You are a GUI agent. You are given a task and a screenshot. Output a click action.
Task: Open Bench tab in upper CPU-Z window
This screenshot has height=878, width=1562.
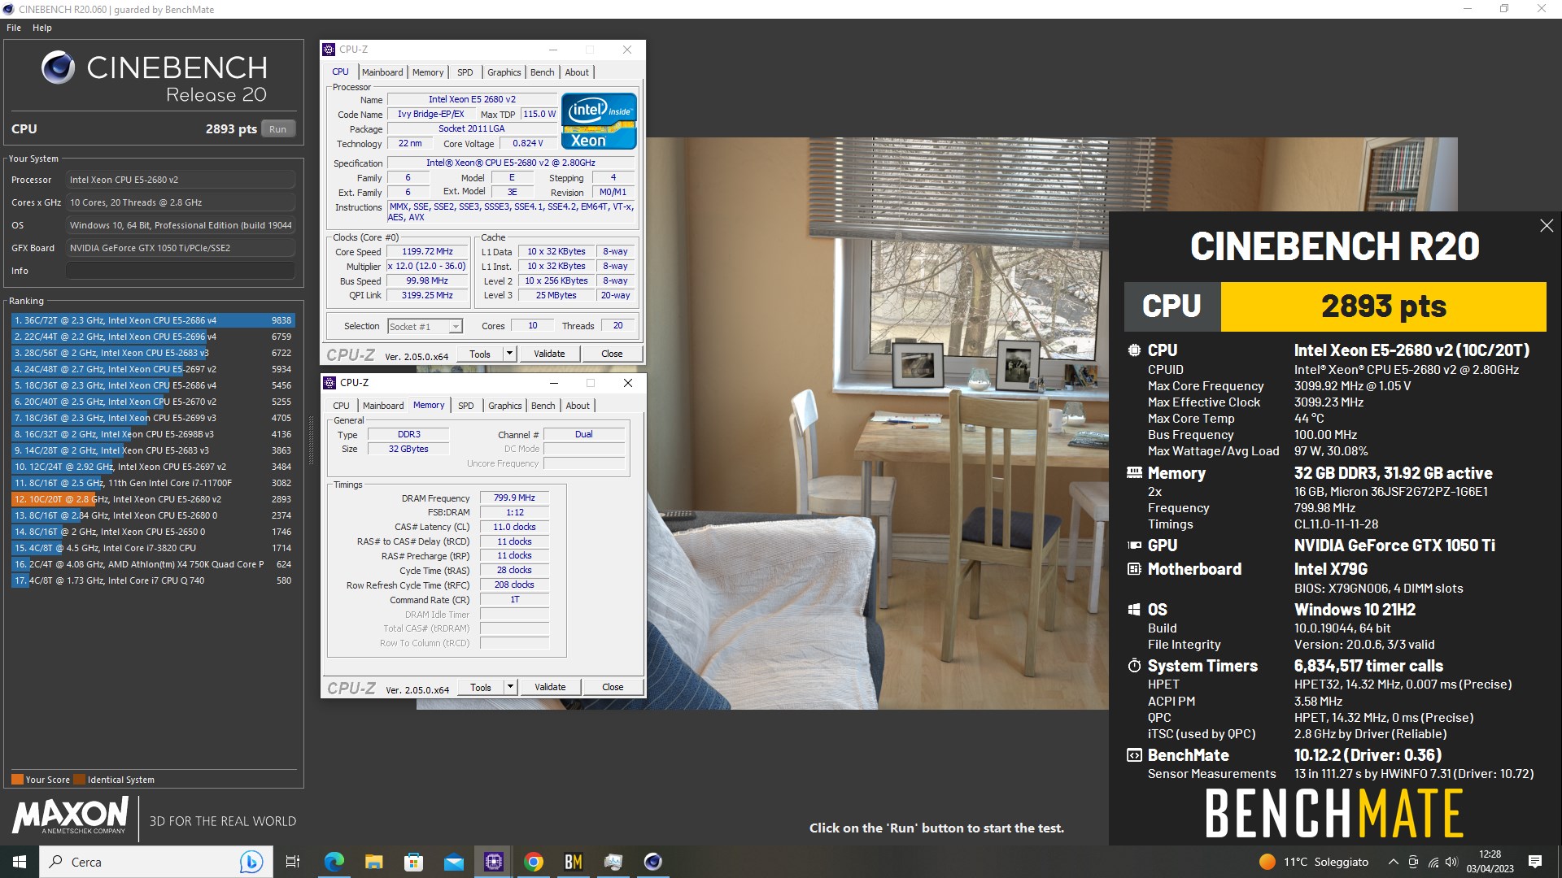point(543,72)
